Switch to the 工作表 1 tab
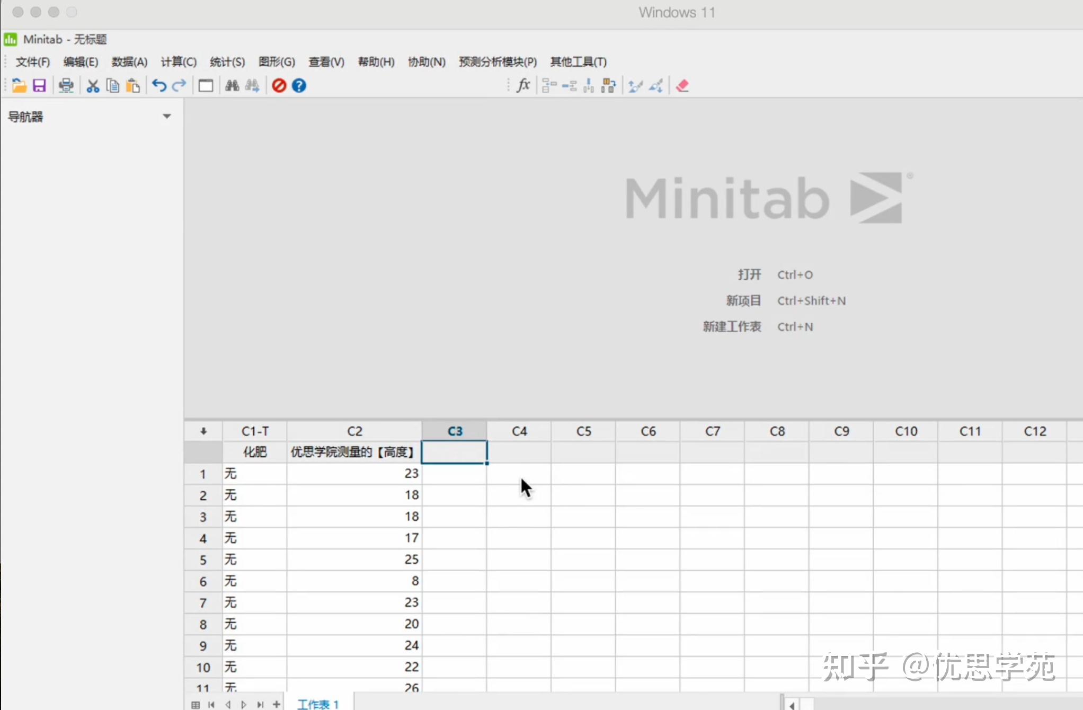The height and width of the screenshot is (710, 1083). tap(317, 703)
